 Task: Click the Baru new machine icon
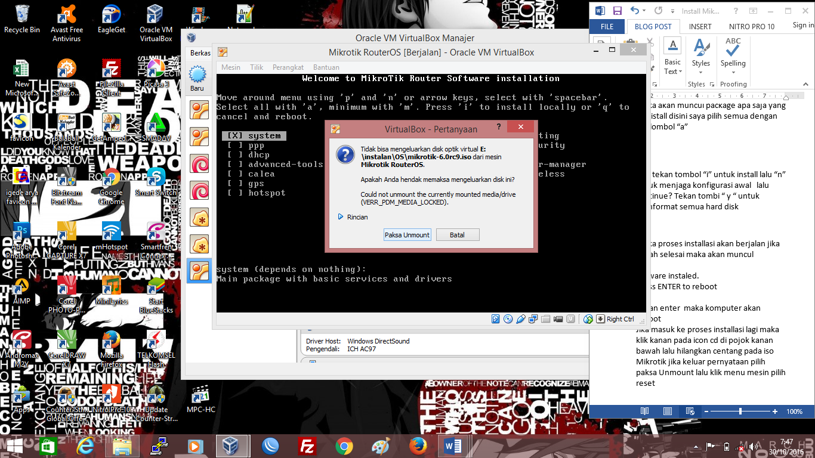tap(197, 79)
